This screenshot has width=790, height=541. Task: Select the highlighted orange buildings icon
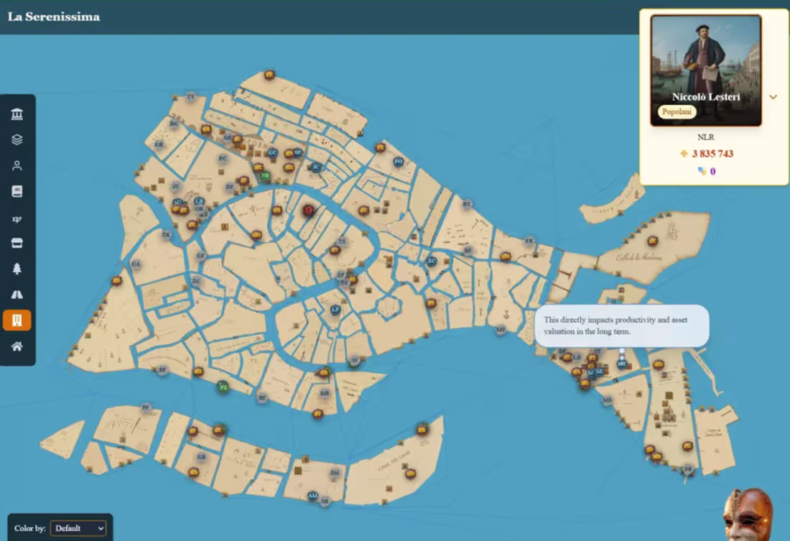tap(17, 319)
